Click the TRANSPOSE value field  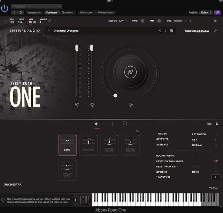216,177
